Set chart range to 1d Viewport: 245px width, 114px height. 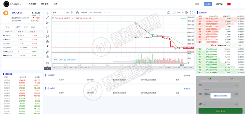tap(81, 67)
